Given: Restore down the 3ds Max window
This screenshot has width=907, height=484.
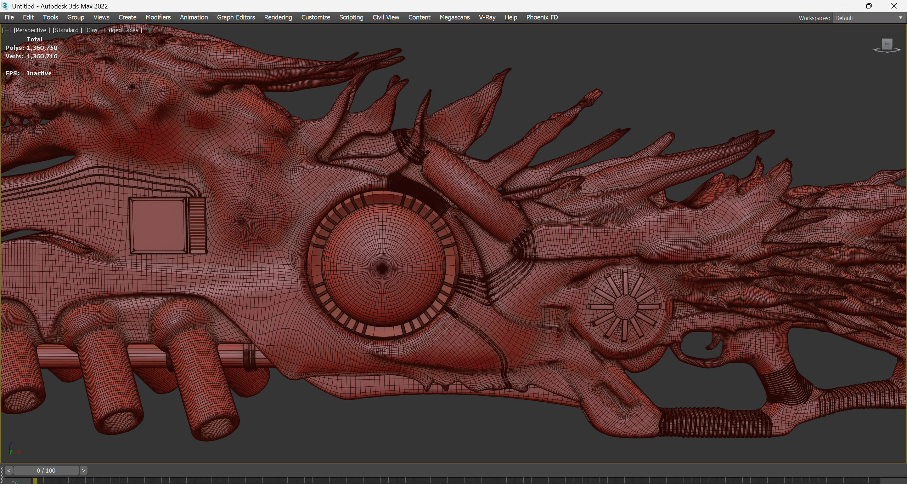Looking at the screenshot, I should [x=869, y=6].
